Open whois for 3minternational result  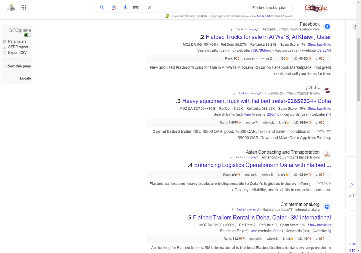[x=272, y=239]
